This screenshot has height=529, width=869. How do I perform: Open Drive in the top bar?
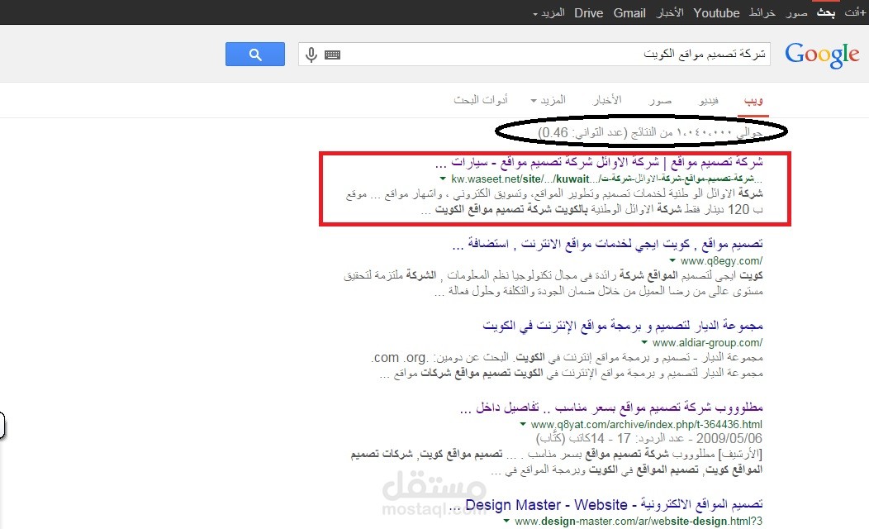589,12
